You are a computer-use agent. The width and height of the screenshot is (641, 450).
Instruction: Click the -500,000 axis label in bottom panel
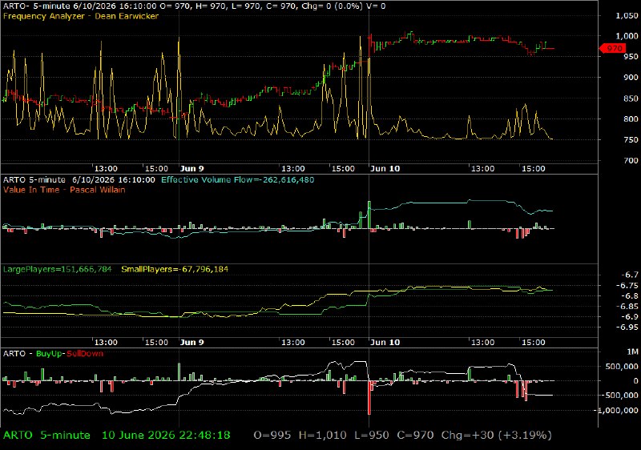[622, 396]
